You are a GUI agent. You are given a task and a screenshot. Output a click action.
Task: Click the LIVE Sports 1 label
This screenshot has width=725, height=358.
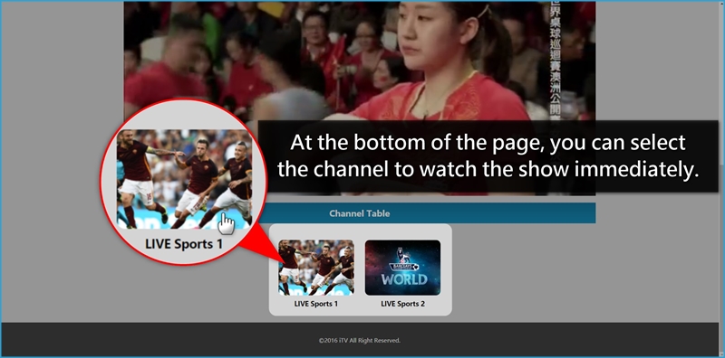click(316, 304)
